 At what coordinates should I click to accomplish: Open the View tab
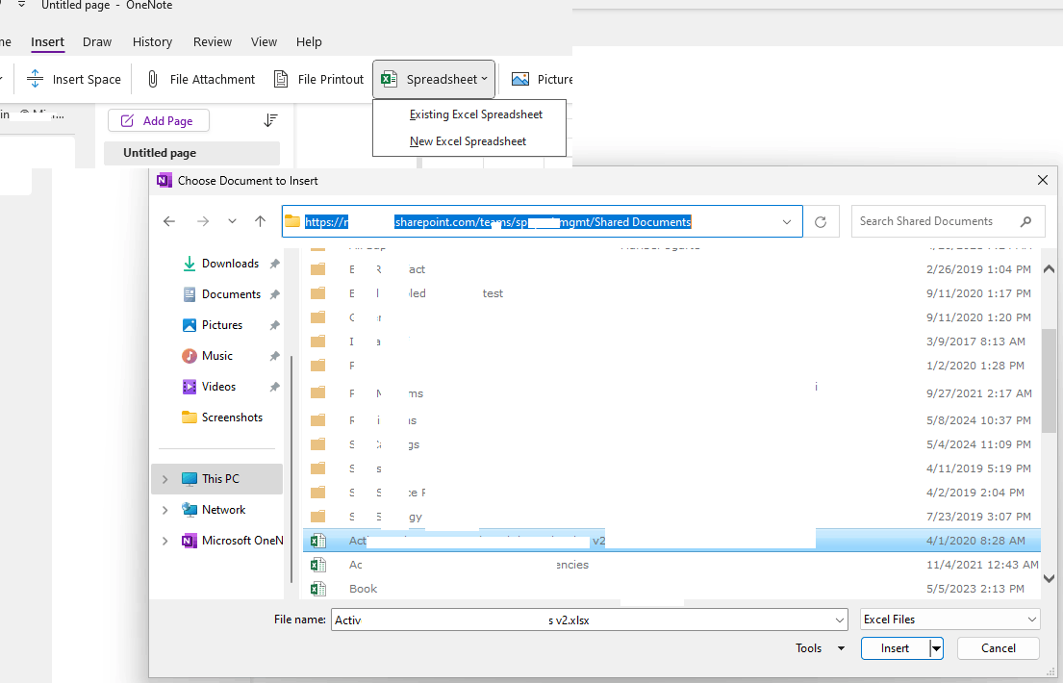coord(264,41)
